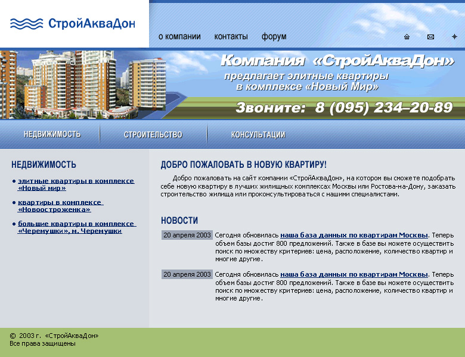Open the «контакты» menu item
Screen dimensions: 465x357
point(231,37)
